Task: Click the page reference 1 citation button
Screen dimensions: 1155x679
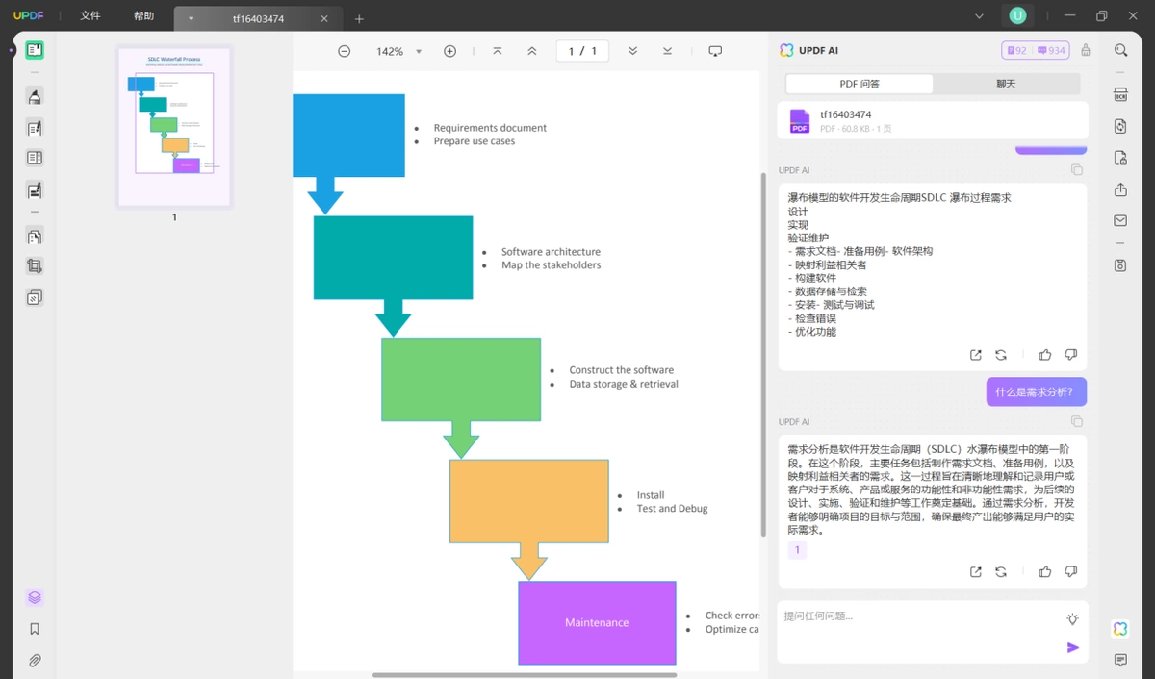Action: [797, 550]
